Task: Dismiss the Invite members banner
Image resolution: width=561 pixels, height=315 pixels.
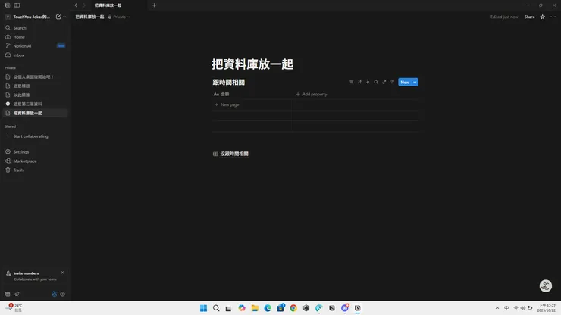Action: (62, 273)
